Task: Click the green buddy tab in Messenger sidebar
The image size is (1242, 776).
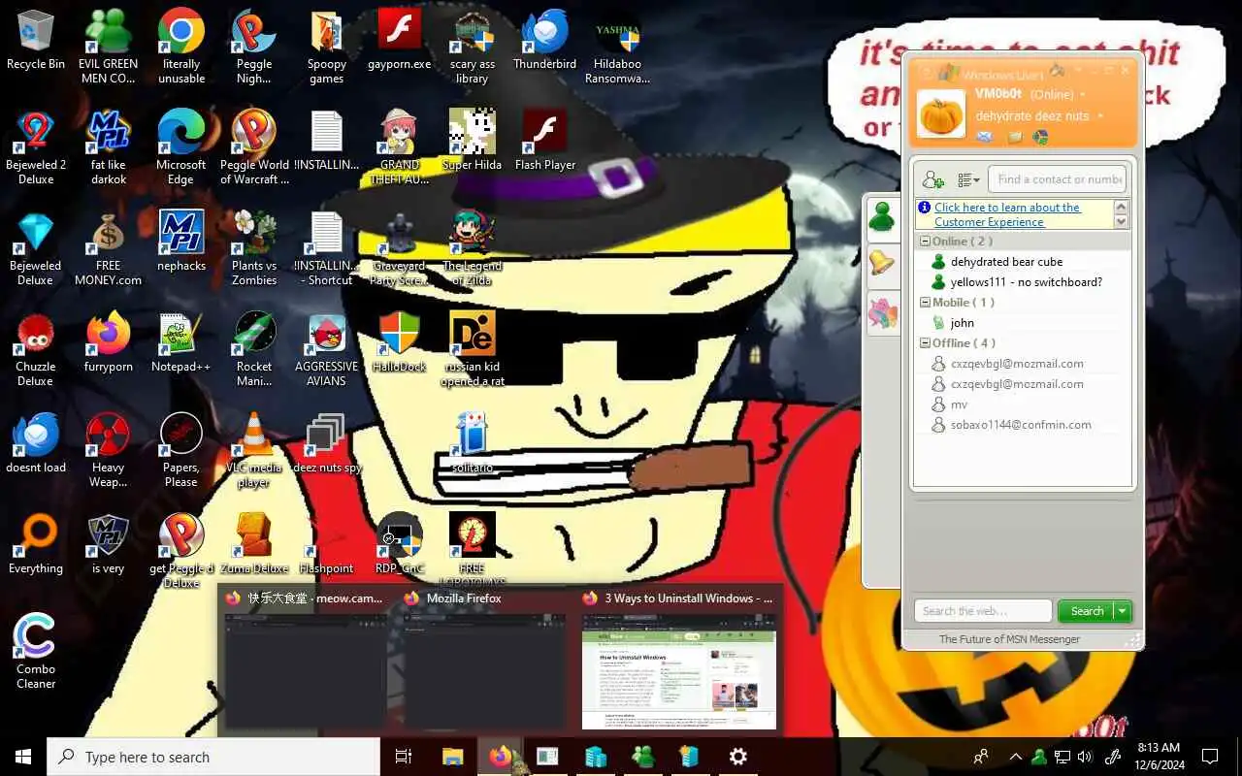Action: click(x=882, y=216)
